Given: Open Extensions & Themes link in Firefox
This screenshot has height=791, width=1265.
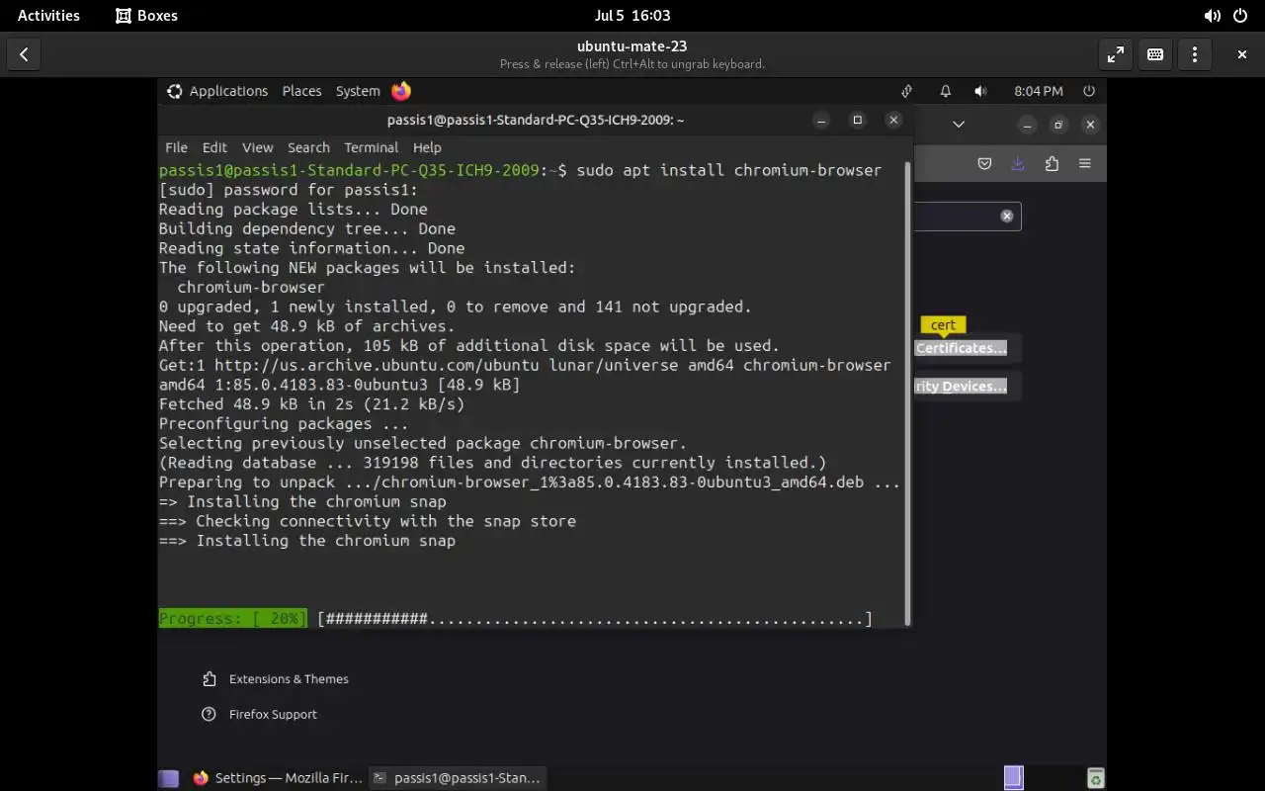Looking at the screenshot, I should tap(275, 679).
